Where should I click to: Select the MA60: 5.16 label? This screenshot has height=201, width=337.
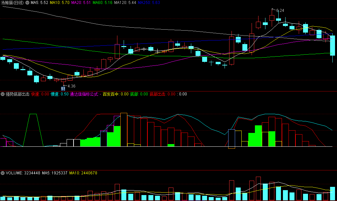click(x=102, y=3)
